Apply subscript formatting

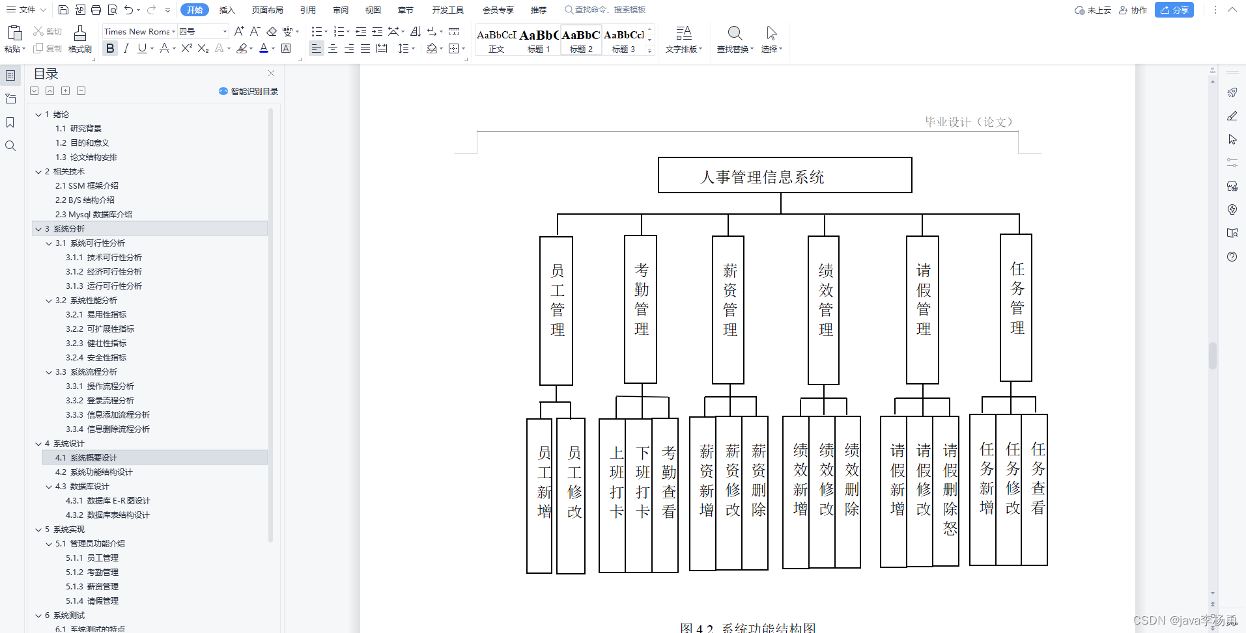coord(203,48)
